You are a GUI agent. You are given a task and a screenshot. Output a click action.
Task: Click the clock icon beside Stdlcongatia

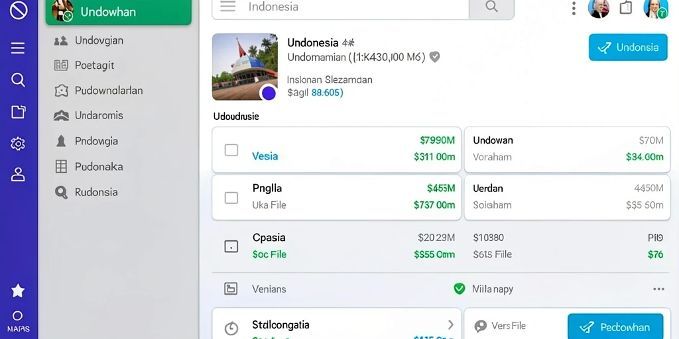[x=231, y=328]
